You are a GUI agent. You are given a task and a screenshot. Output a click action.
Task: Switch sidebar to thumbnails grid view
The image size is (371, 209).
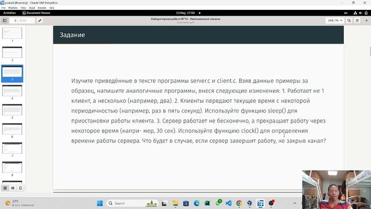click(x=5, y=188)
